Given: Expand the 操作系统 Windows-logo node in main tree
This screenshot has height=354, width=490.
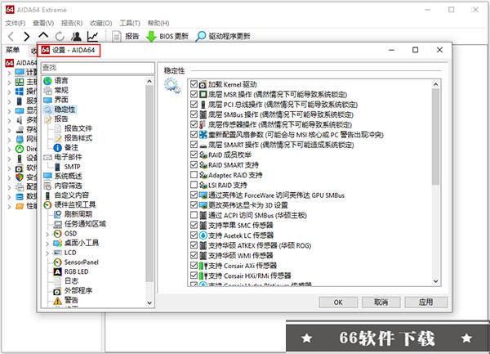Looking at the screenshot, I should coord(9,92).
